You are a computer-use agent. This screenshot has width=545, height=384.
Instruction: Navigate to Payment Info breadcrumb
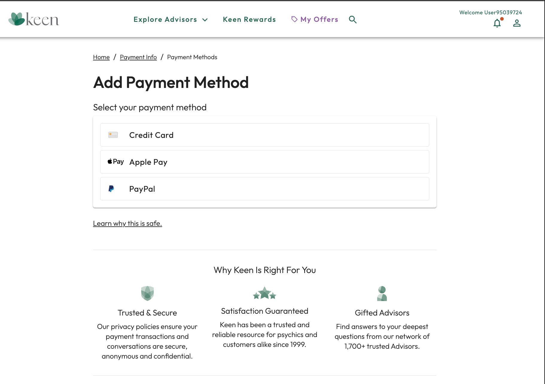138,57
